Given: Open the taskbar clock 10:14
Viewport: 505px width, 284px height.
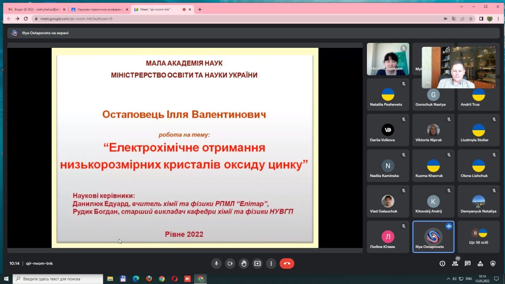Looking at the screenshot, I should pyautogui.click(x=482, y=279).
